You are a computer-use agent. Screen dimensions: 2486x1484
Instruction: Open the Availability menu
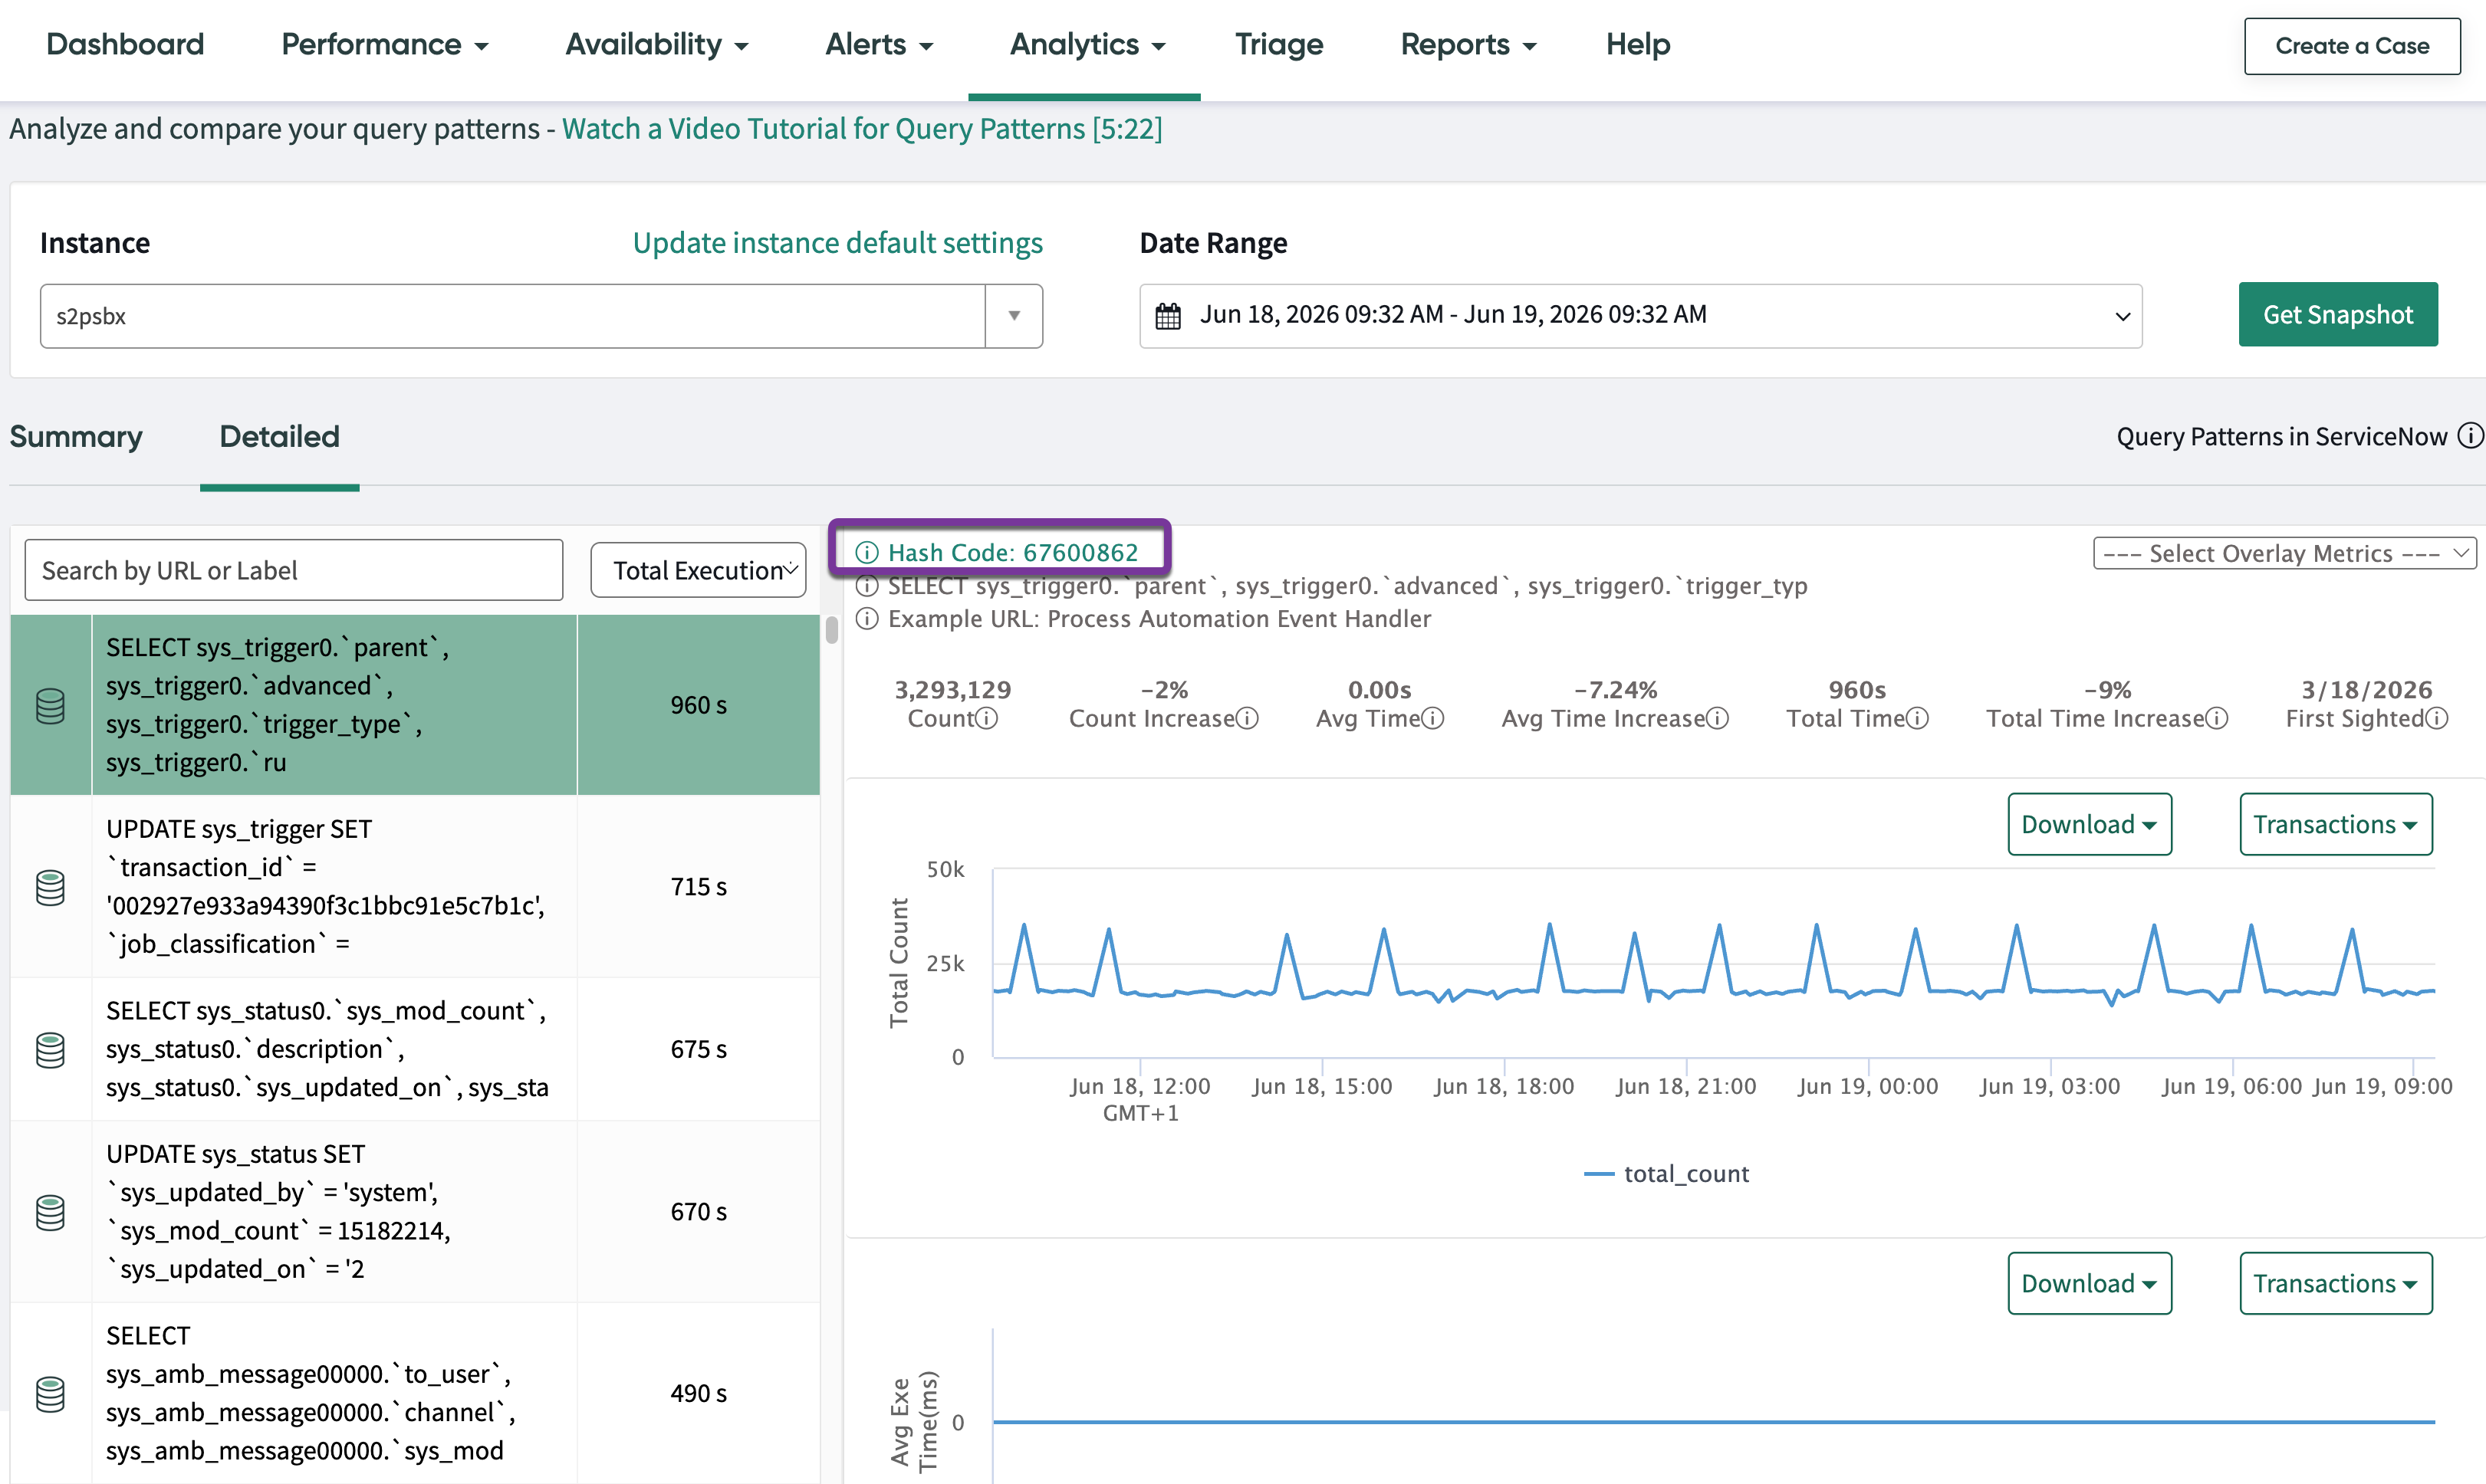click(x=656, y=44)
